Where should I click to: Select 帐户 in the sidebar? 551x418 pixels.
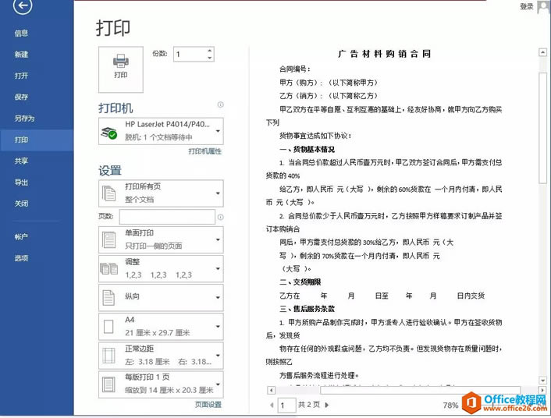(21, 237)
